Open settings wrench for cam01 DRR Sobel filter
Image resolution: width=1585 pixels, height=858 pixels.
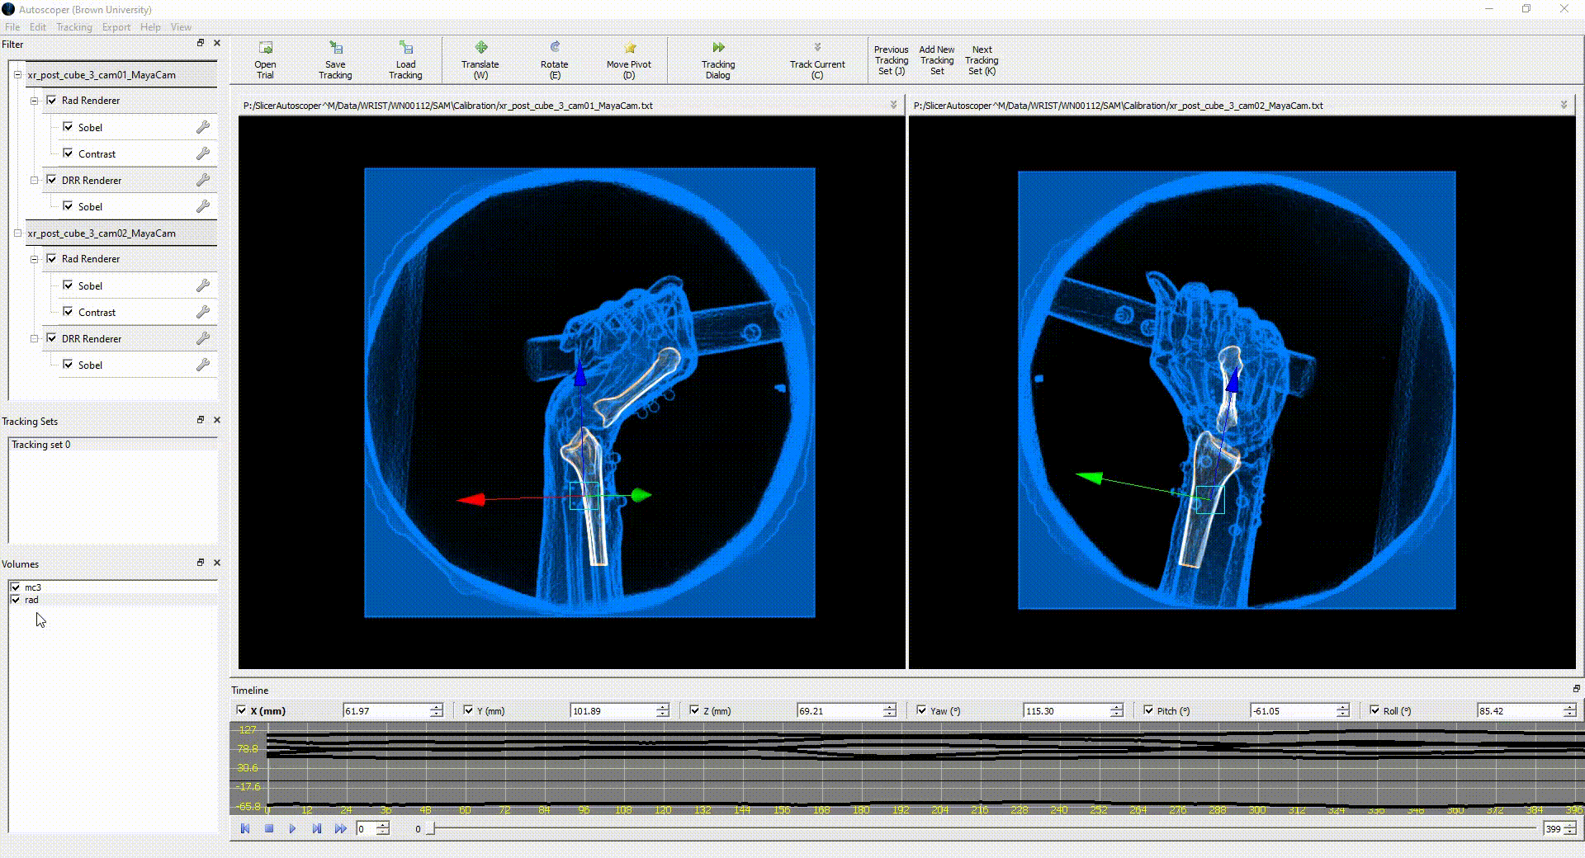pyautogui.click(x=203, y=206)
